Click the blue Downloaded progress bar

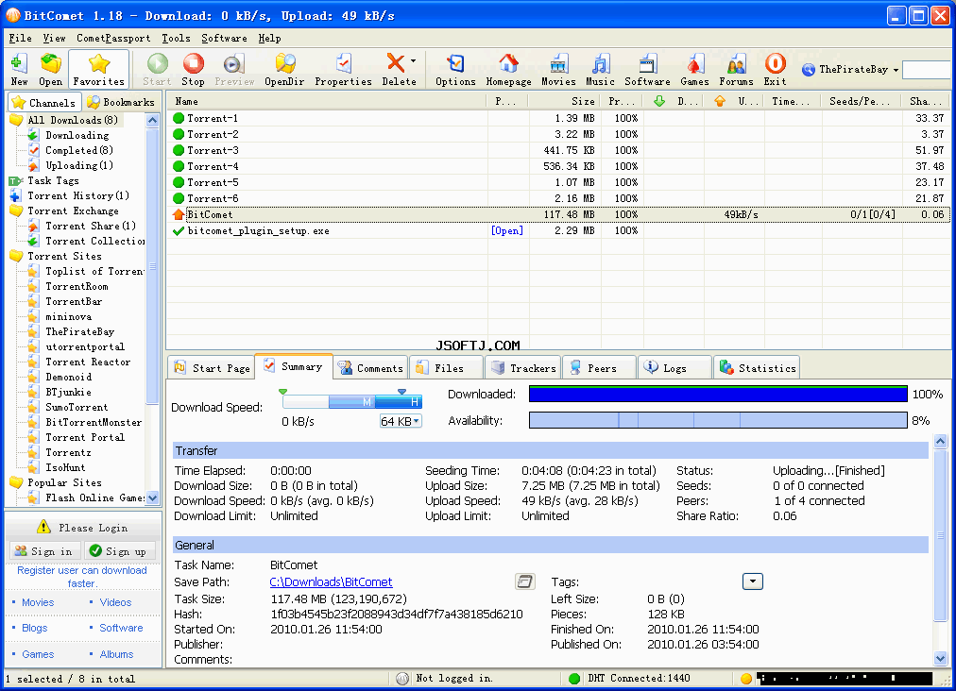[x=718, y=395]
